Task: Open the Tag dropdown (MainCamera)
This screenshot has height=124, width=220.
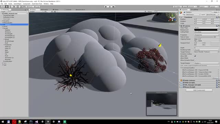Action: (193, 14)
